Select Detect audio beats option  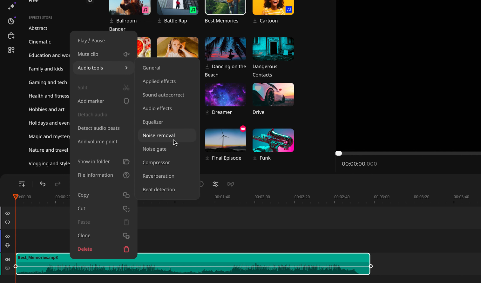pyautogui.click(x=98, y=128)
